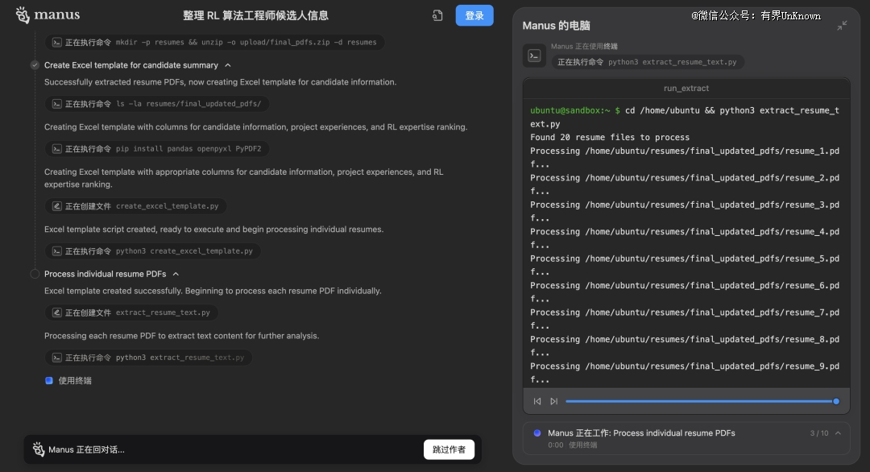The height and width of the screenshot is (472, 870).
Task: Click the 跳过作者 skip button
Action: 449,449
